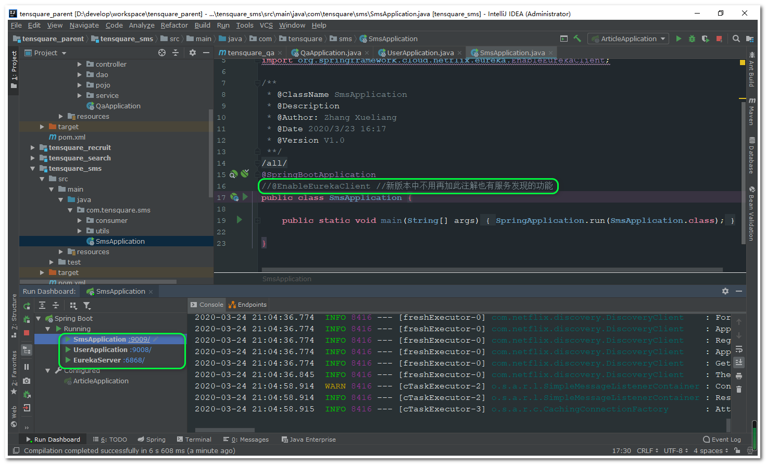Open the ArticleApplication run configuration dropdown
The height and width of the screenshot is (464, 766).
click(x=628, y=39)
